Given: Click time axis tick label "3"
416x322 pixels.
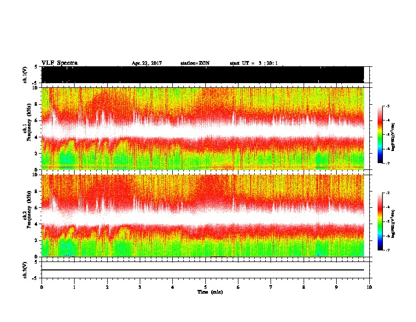Looking at the screenshot, I should [x=140, y=287].
